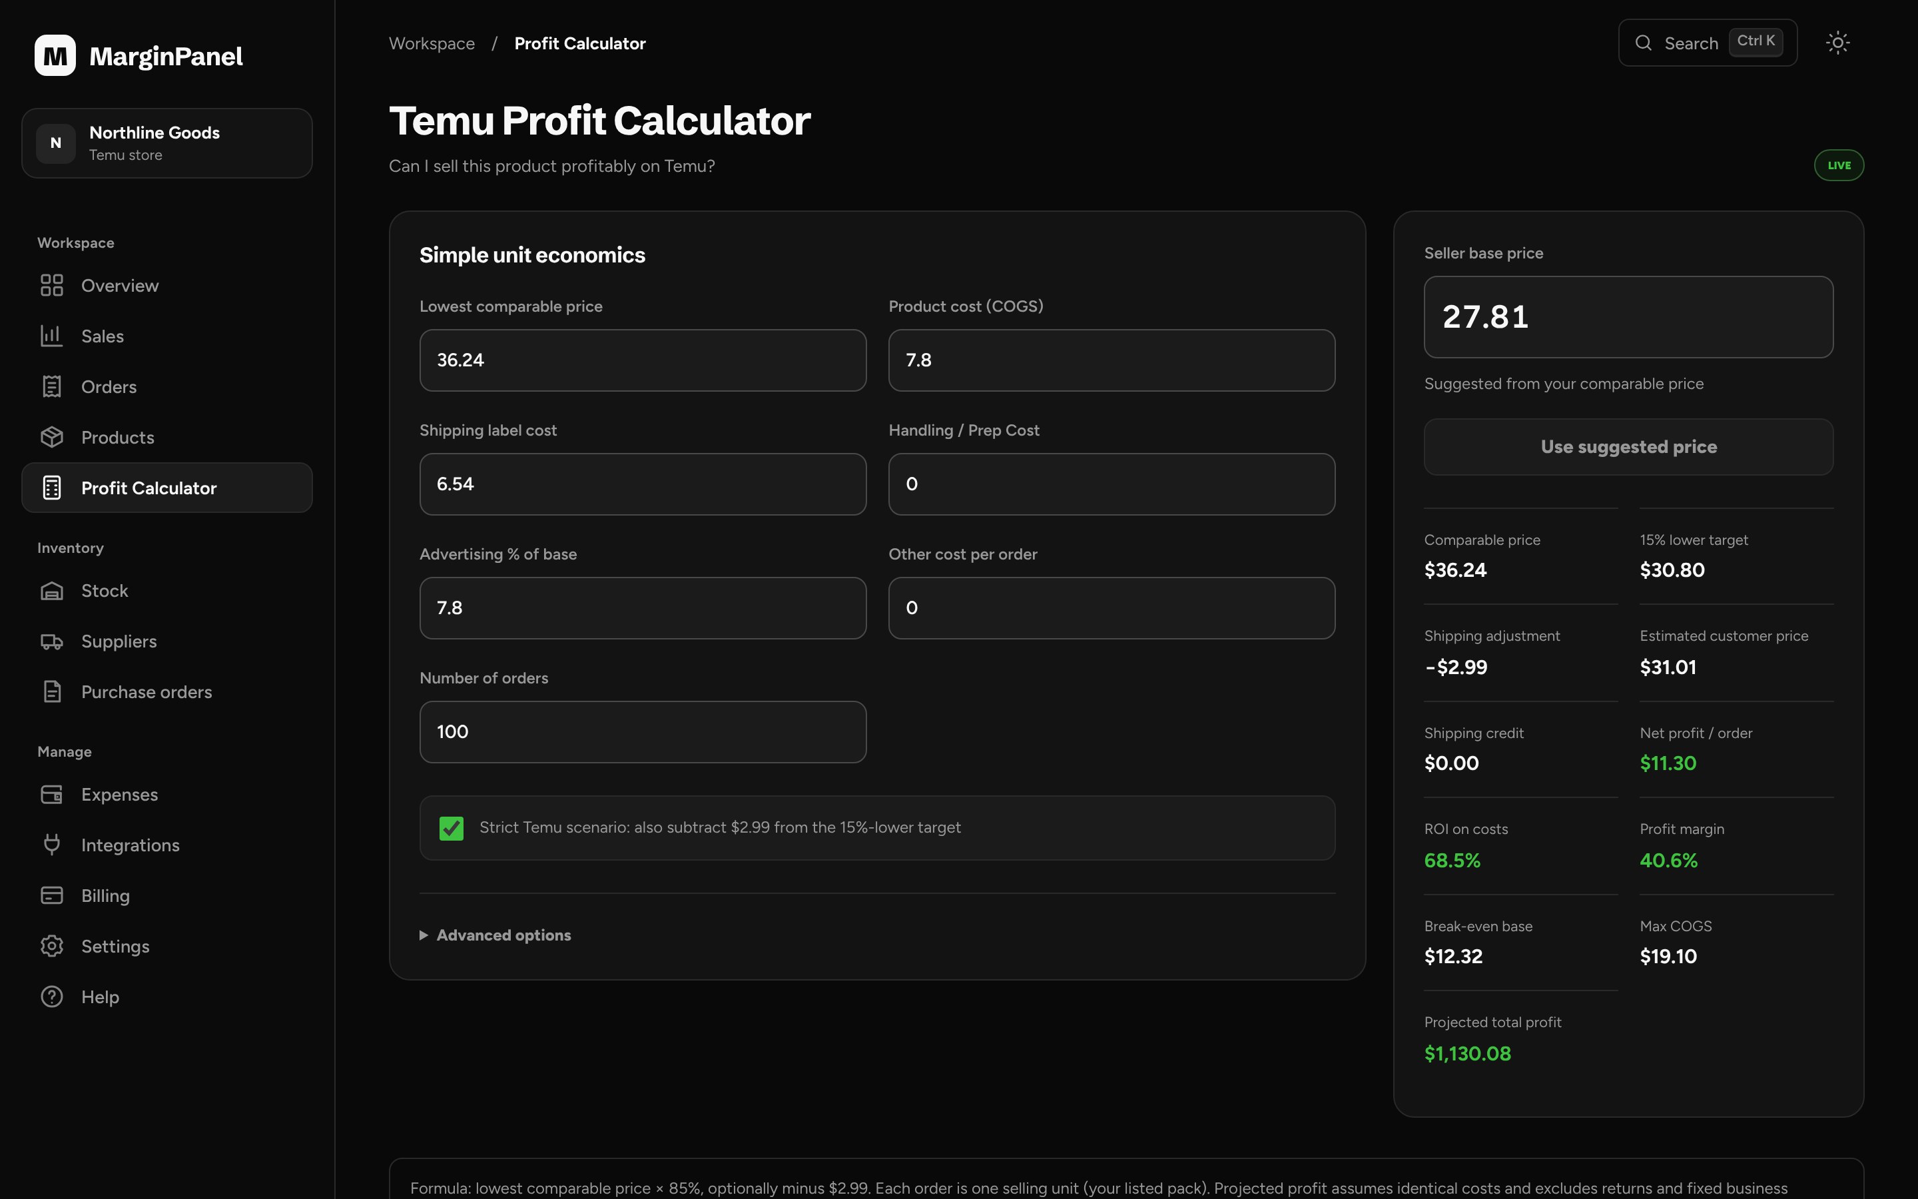Go to Expenses

coord(167,795)
